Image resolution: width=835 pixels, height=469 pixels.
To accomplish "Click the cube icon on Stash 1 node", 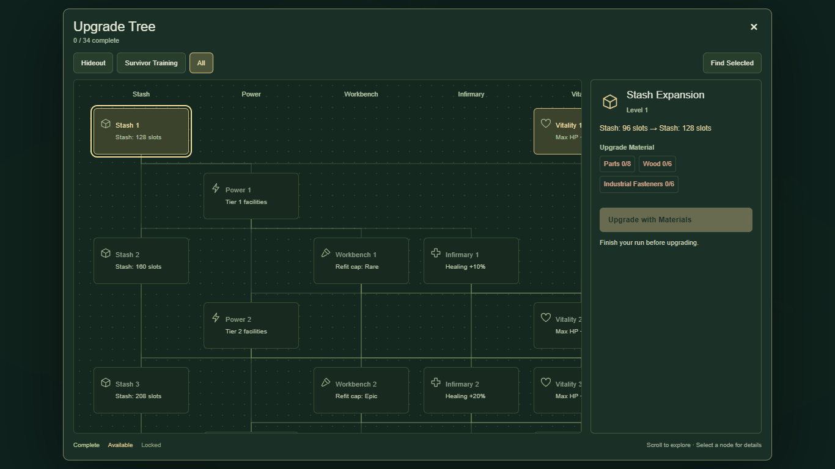I will point(105,124).
